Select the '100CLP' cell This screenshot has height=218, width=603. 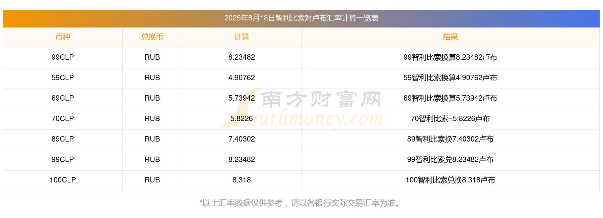(x=63, y=180)
